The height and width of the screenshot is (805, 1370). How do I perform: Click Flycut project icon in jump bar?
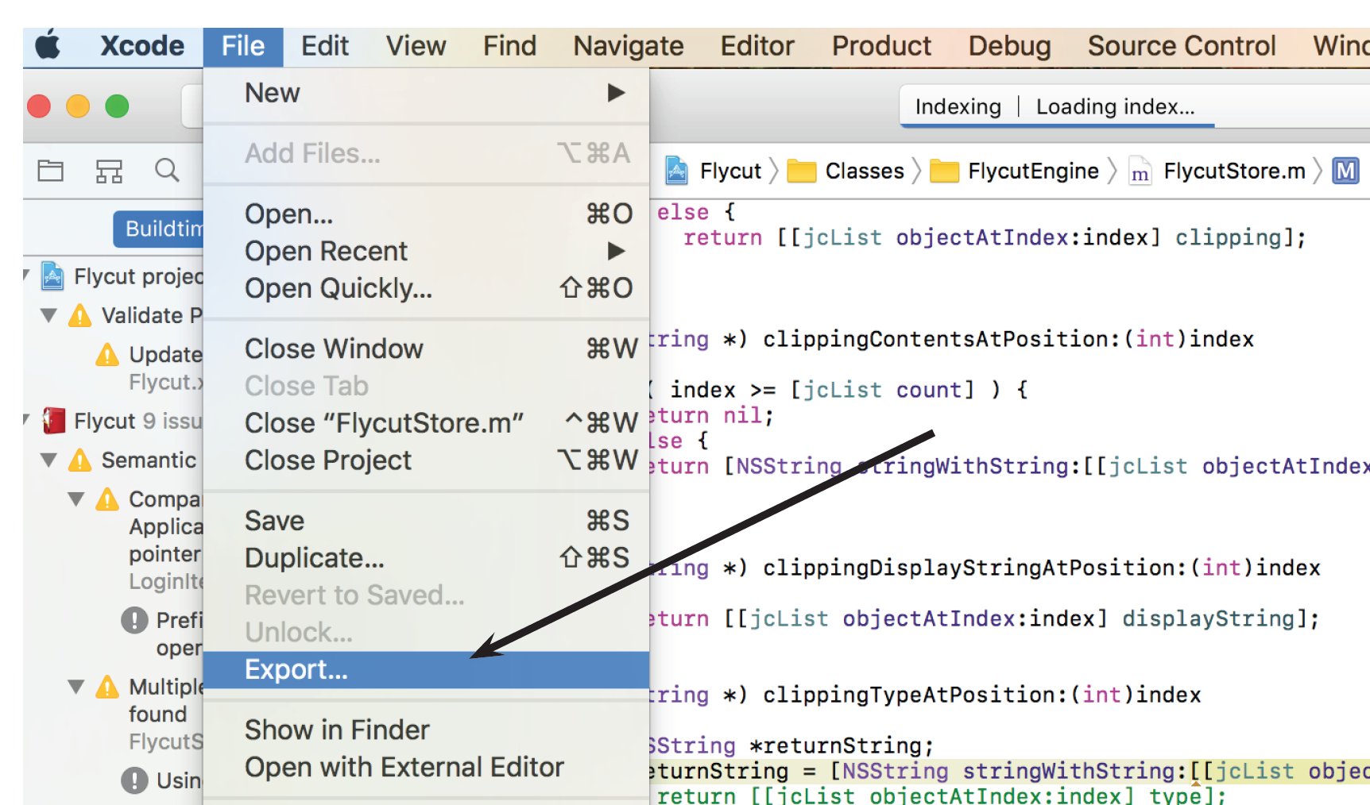676,171
